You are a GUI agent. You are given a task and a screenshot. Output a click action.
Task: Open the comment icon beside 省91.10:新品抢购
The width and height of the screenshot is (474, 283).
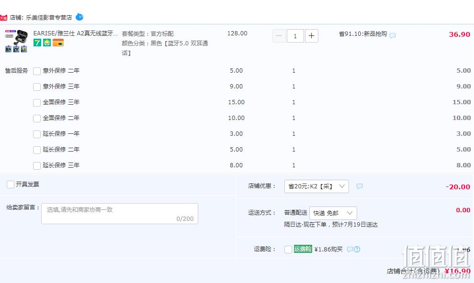click(393, 35)
